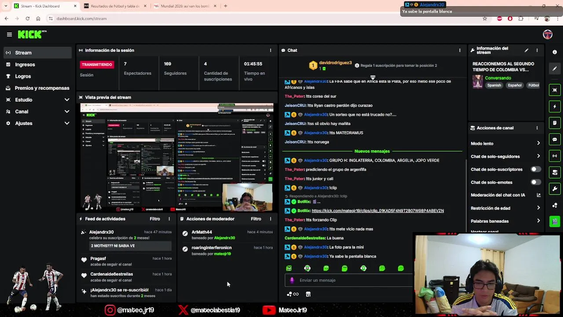The image size is (563, 317).
Task: Bookmark this page with the star icon
Action: click(x=485, y=18)
